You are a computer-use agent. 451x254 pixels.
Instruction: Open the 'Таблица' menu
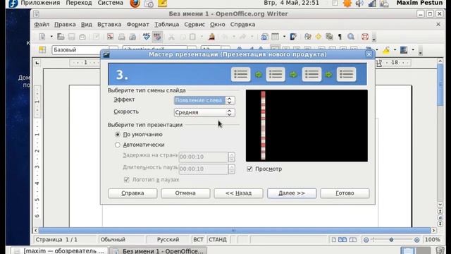(167, 25)
